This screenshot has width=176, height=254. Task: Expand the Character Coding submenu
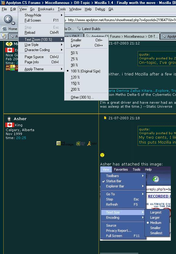coord(41,50)
